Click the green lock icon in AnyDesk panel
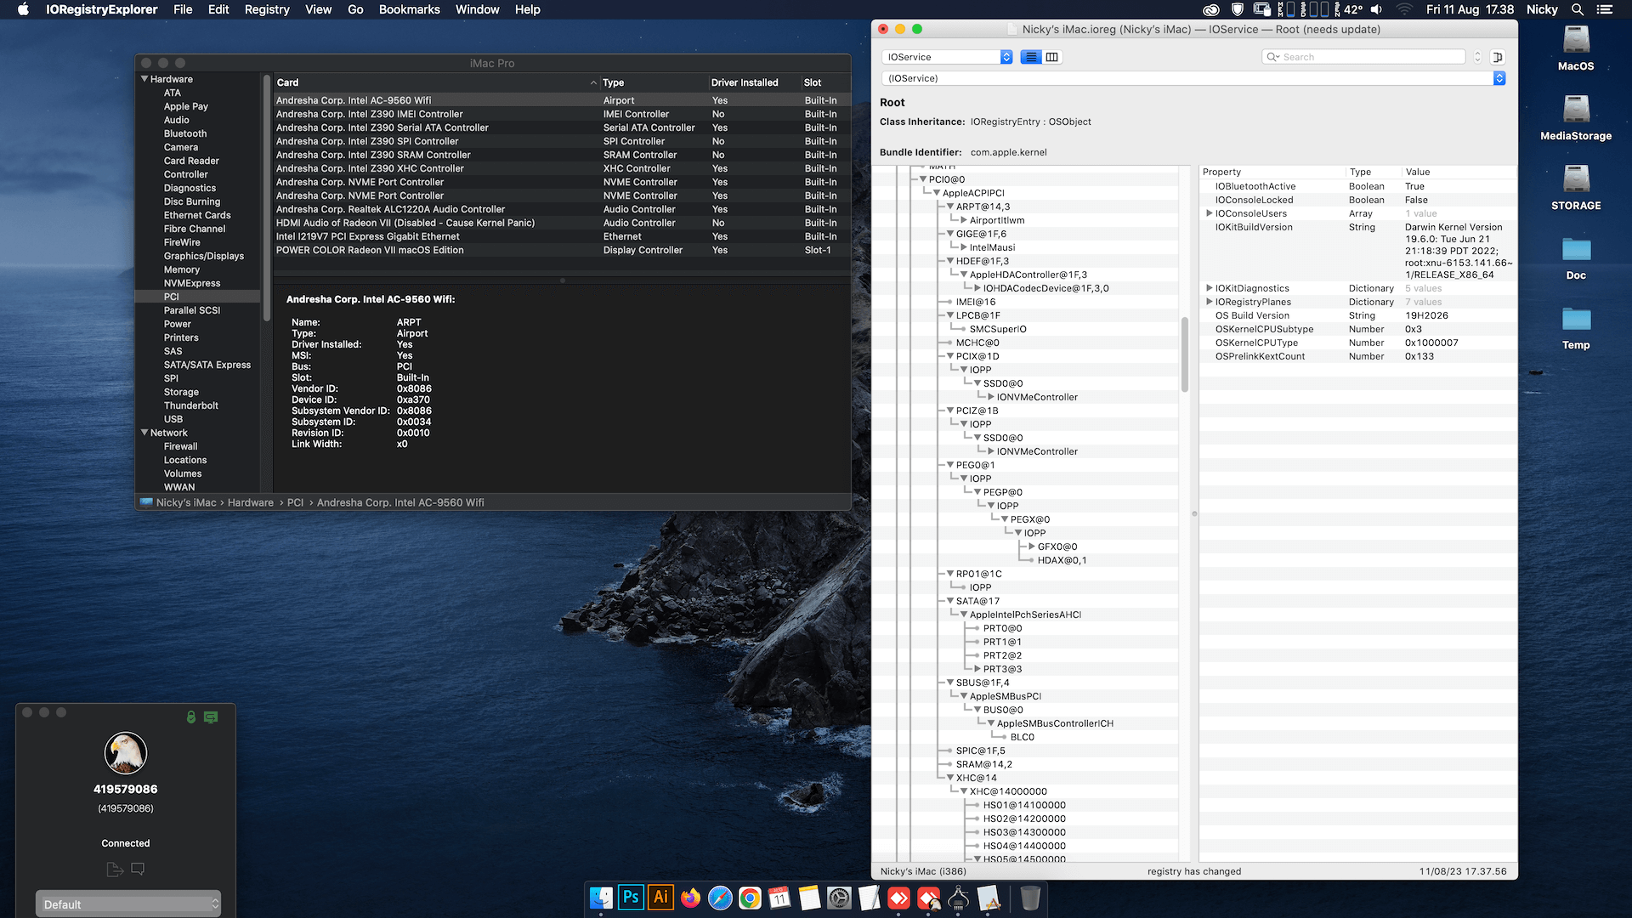The height and width of the screenshot is (918, 1632). [191, 717]
